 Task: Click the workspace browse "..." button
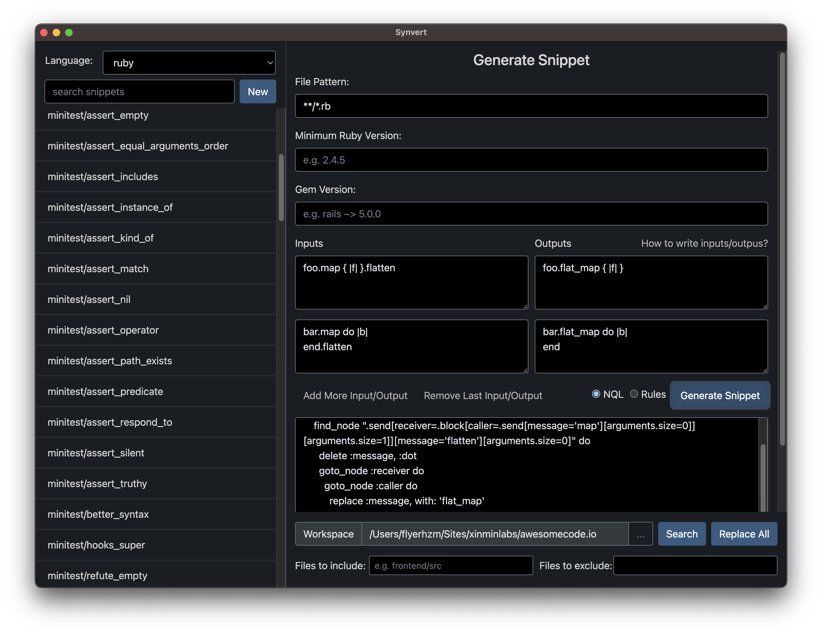coord(641,533)
